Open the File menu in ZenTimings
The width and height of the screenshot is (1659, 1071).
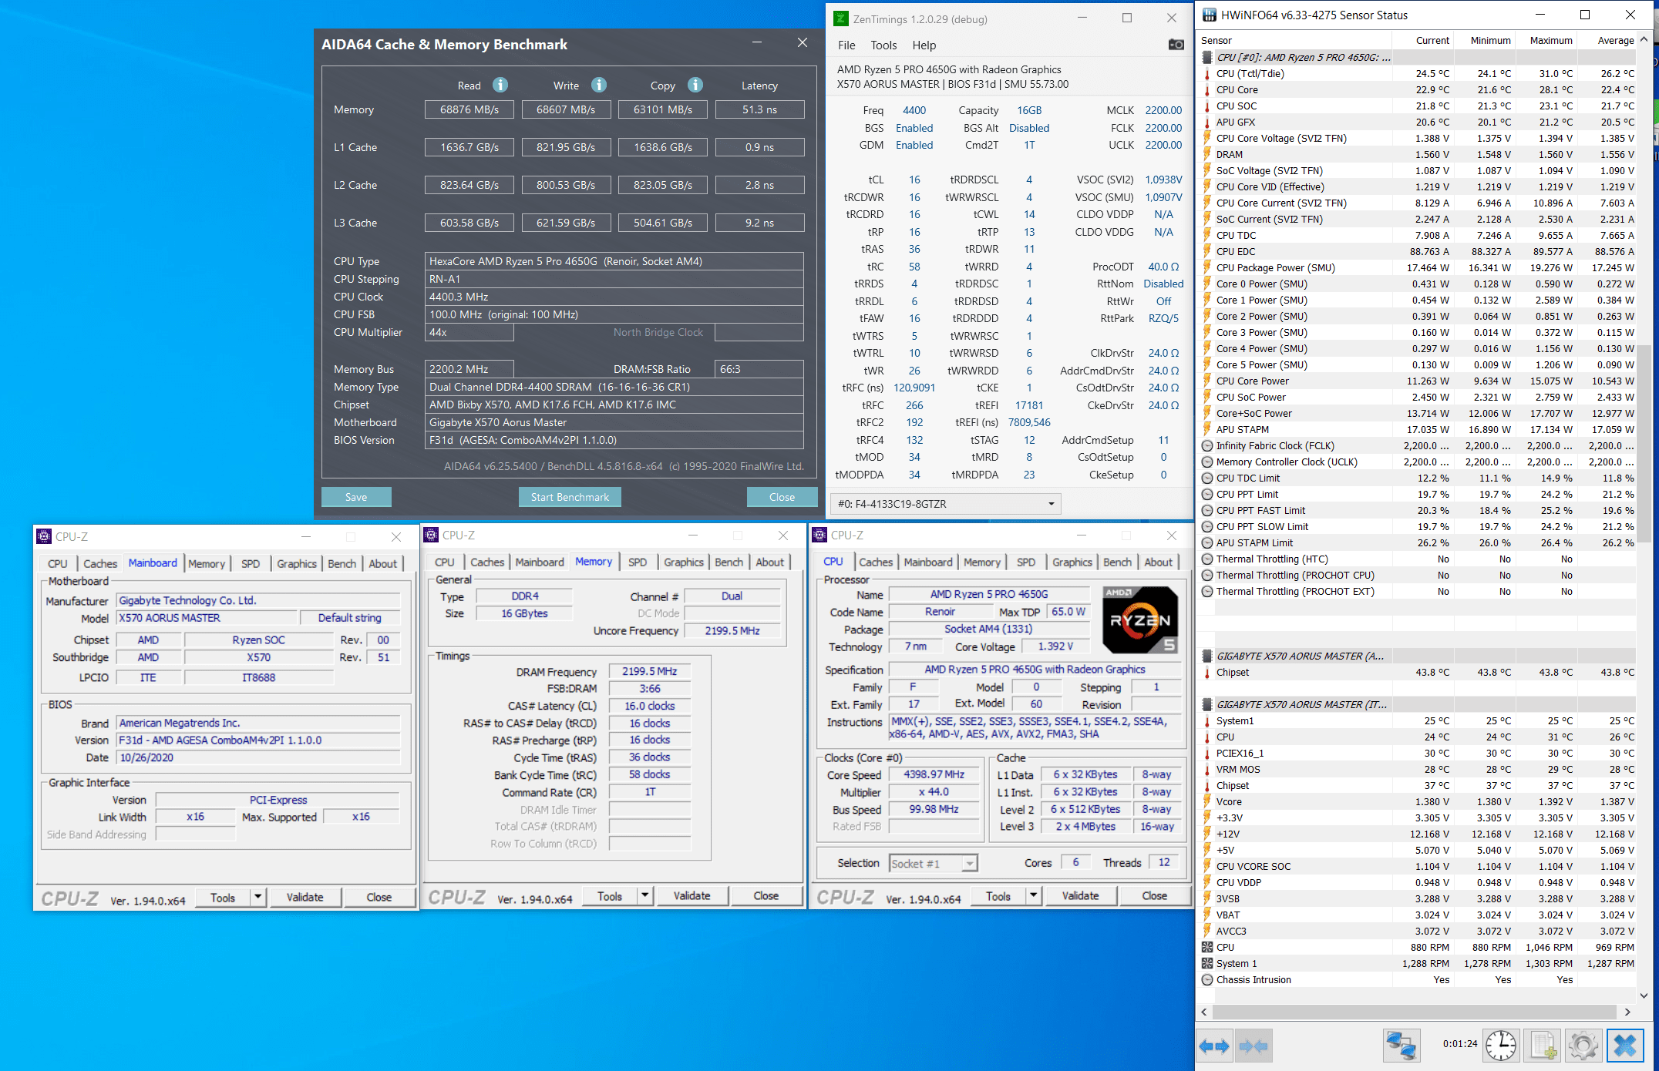coord(846,45)
